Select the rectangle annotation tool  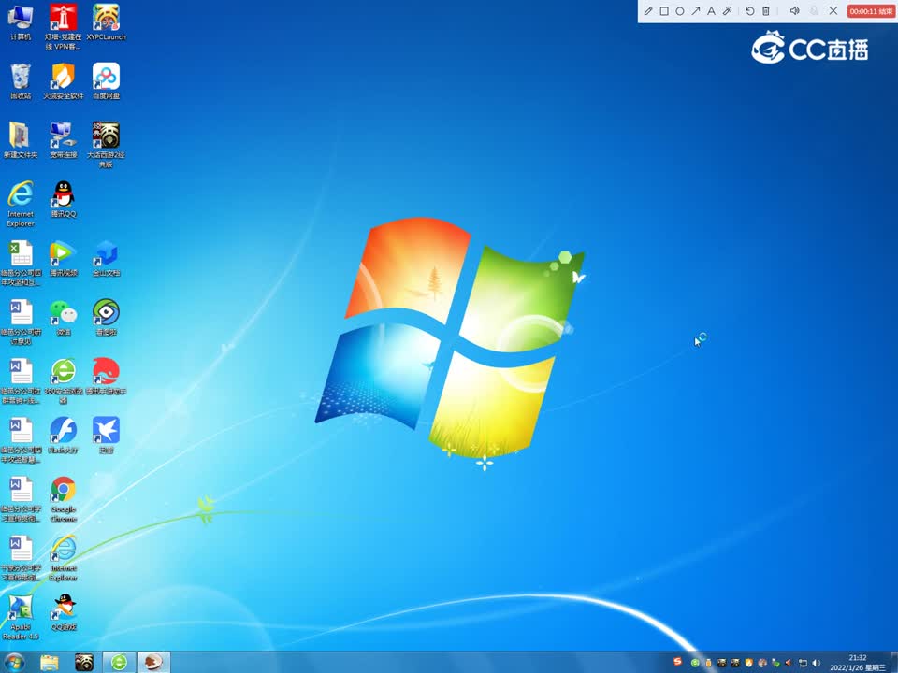[x=664, y=11]
